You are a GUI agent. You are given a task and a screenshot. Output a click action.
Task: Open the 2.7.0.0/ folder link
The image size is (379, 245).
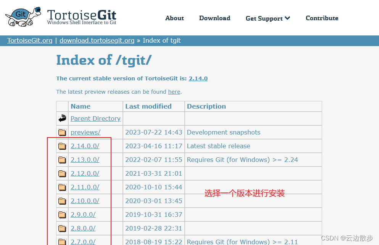click(83, 242)
